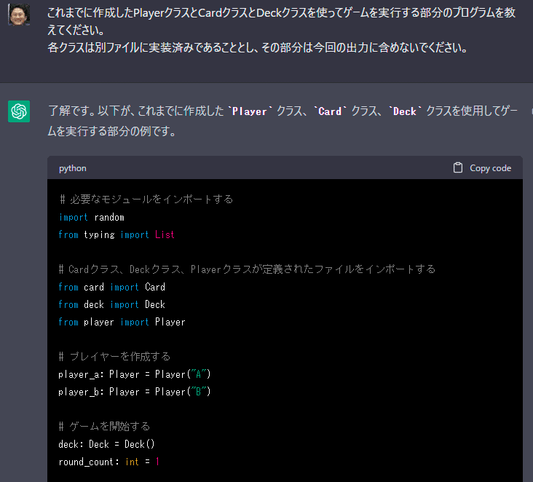The image size is (533, 482).
Task: Click the 'from player import Player' line
Action: [x=122, y=322]
